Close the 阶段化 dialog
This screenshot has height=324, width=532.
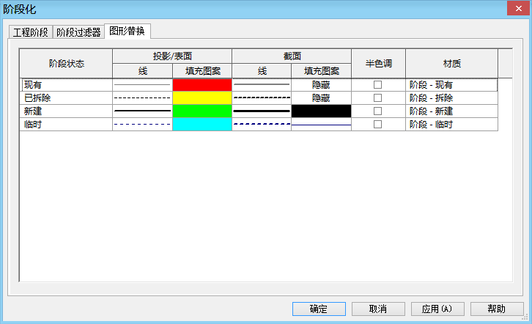click(x=518, y=8)
